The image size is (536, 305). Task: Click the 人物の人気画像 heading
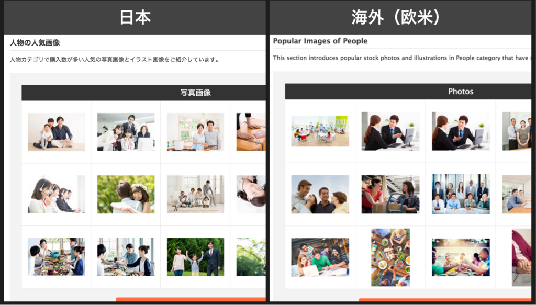pos(35,43)
